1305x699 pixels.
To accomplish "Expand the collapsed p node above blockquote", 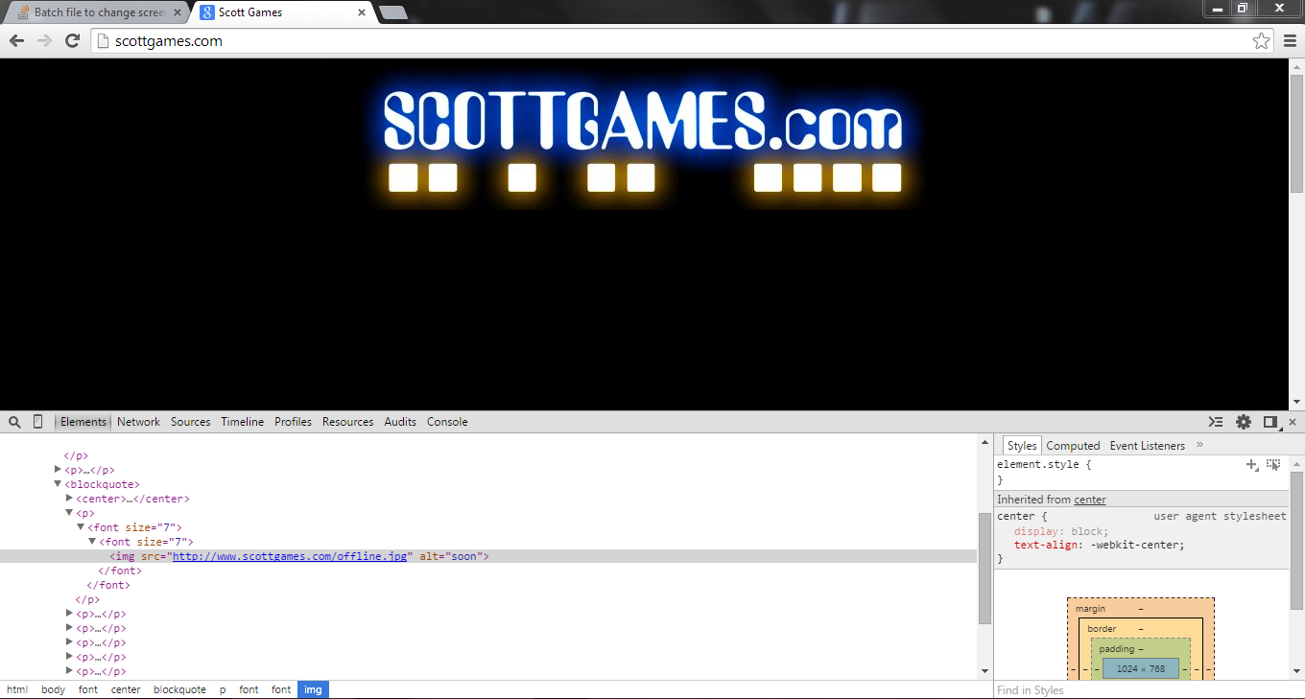I will click(59, 470).
